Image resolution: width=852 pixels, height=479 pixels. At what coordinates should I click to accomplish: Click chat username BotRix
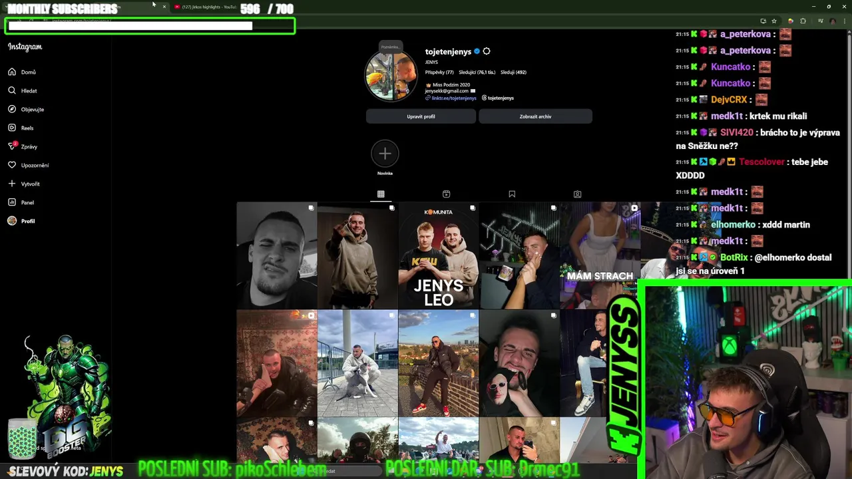tap(734, 257)
